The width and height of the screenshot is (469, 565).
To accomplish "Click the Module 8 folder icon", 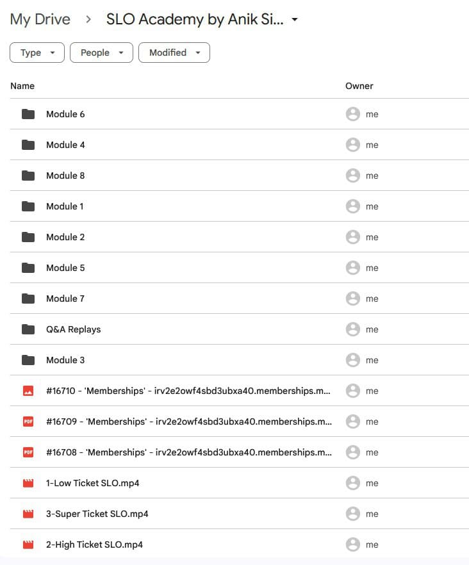I will click(x=28, y=176).
